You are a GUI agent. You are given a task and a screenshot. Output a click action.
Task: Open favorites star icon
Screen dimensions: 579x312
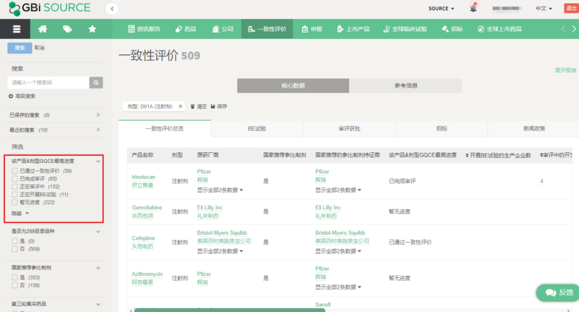pos(92,29)
